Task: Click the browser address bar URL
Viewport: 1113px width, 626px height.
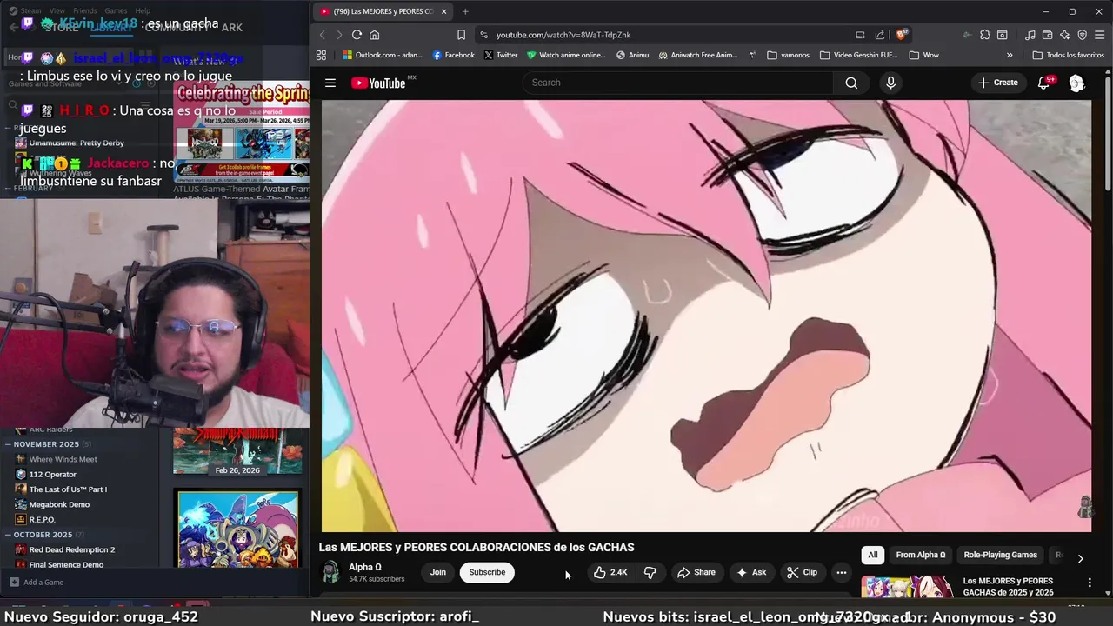Action: point(563,35)
